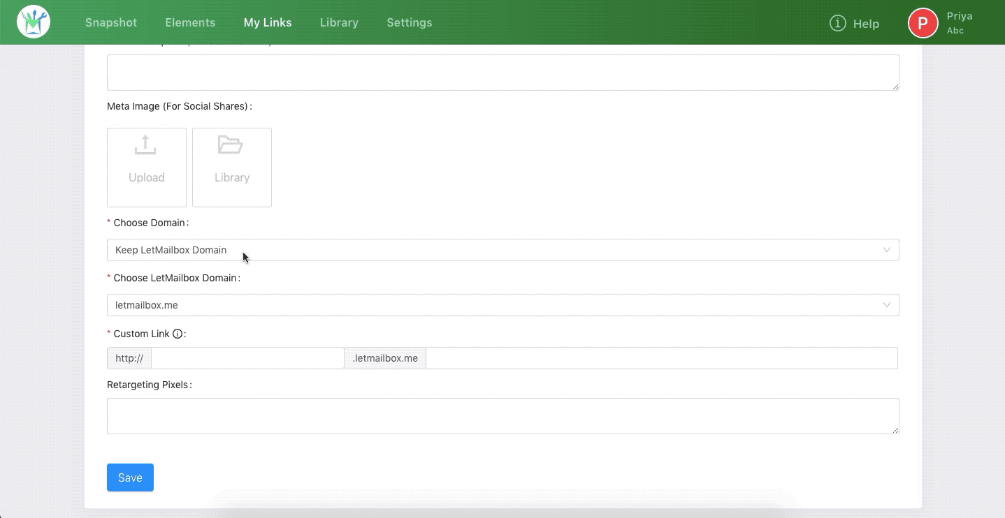The image size is (1005, 518).
Task: Focus the Custom Link subdomain field
Action: point(247,358)
